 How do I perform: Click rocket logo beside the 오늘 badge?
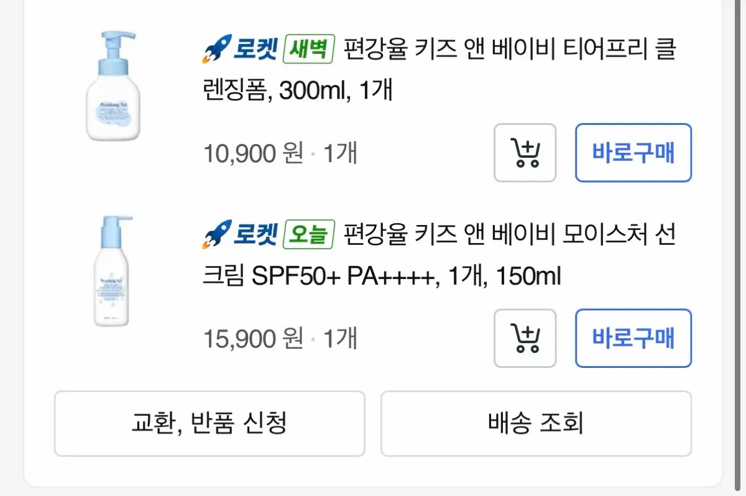pyautogui.click(x=216, y=235)
